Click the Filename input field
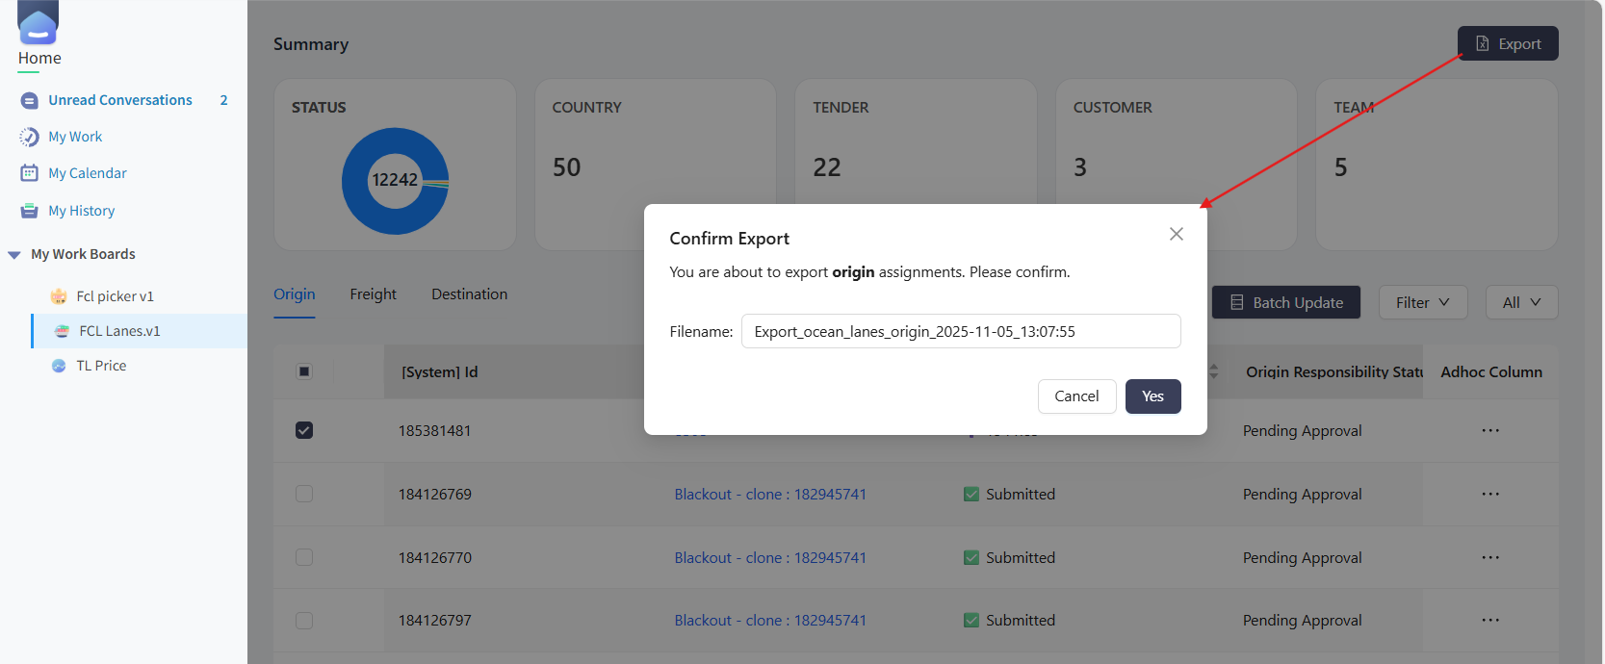 click(x=961, y=331)
